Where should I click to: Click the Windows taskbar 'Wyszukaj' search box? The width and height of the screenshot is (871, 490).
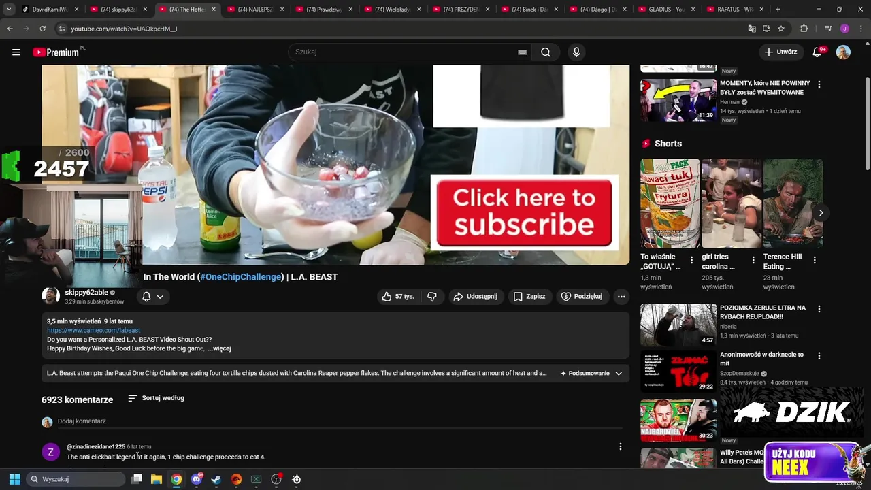75,479
